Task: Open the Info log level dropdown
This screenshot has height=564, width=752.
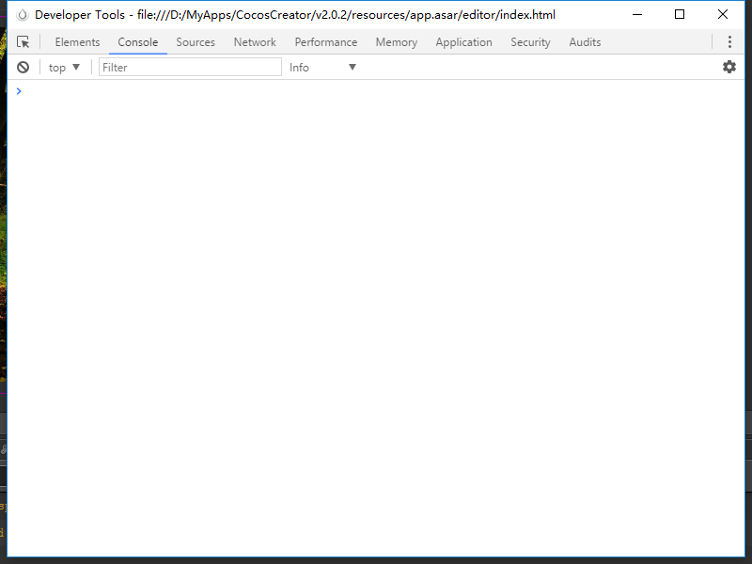Action: [x=322, y=67]
